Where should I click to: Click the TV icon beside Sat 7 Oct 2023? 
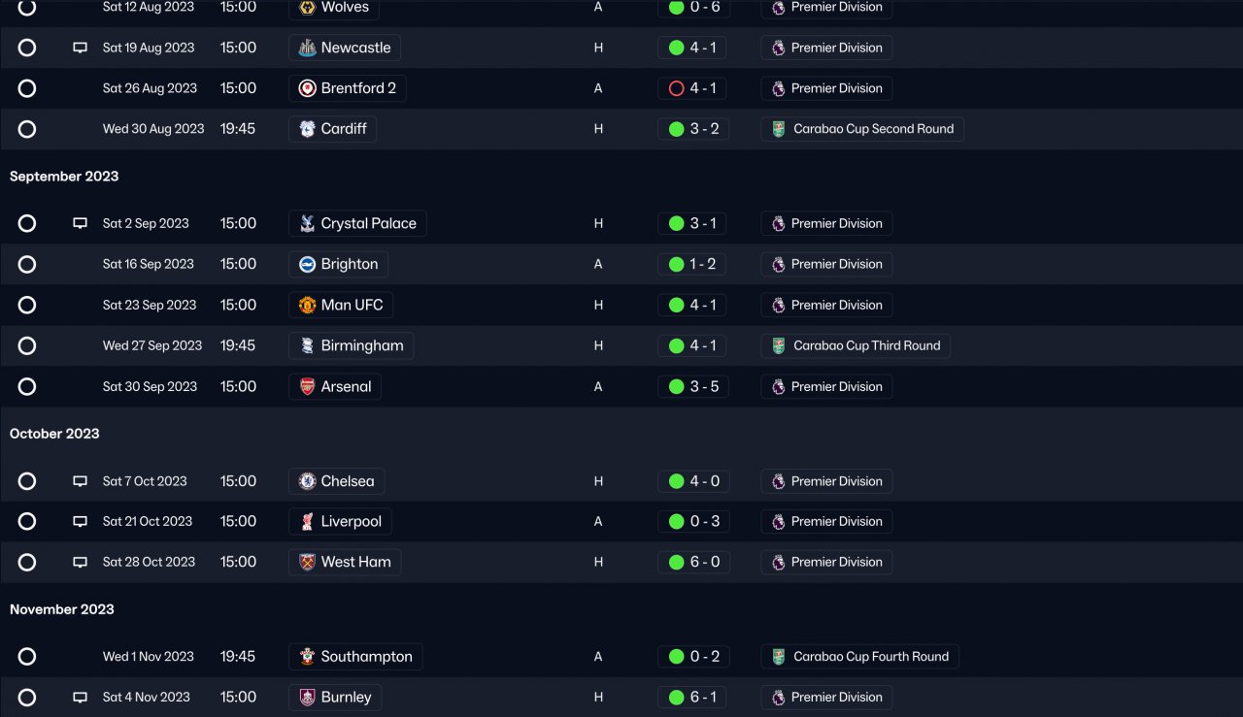click(x=81, y=481)
